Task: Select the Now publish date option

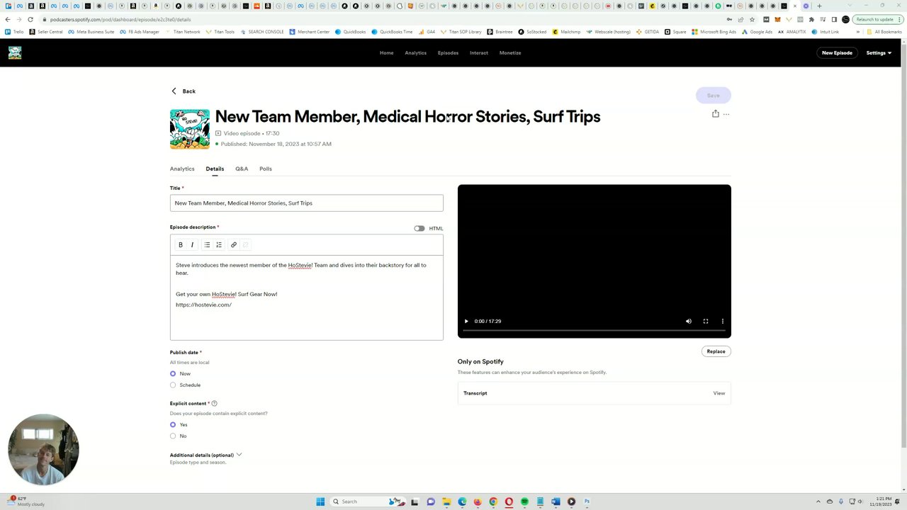Action: (173, 374)
